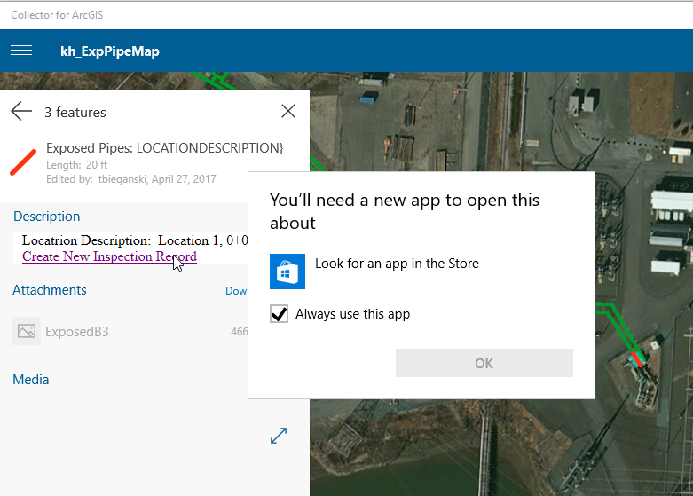This screenshot has height=496, width=693.
Task: Click the 'Length: 20 ft' text
Action: pyautogui.click(x=77, y=165)
